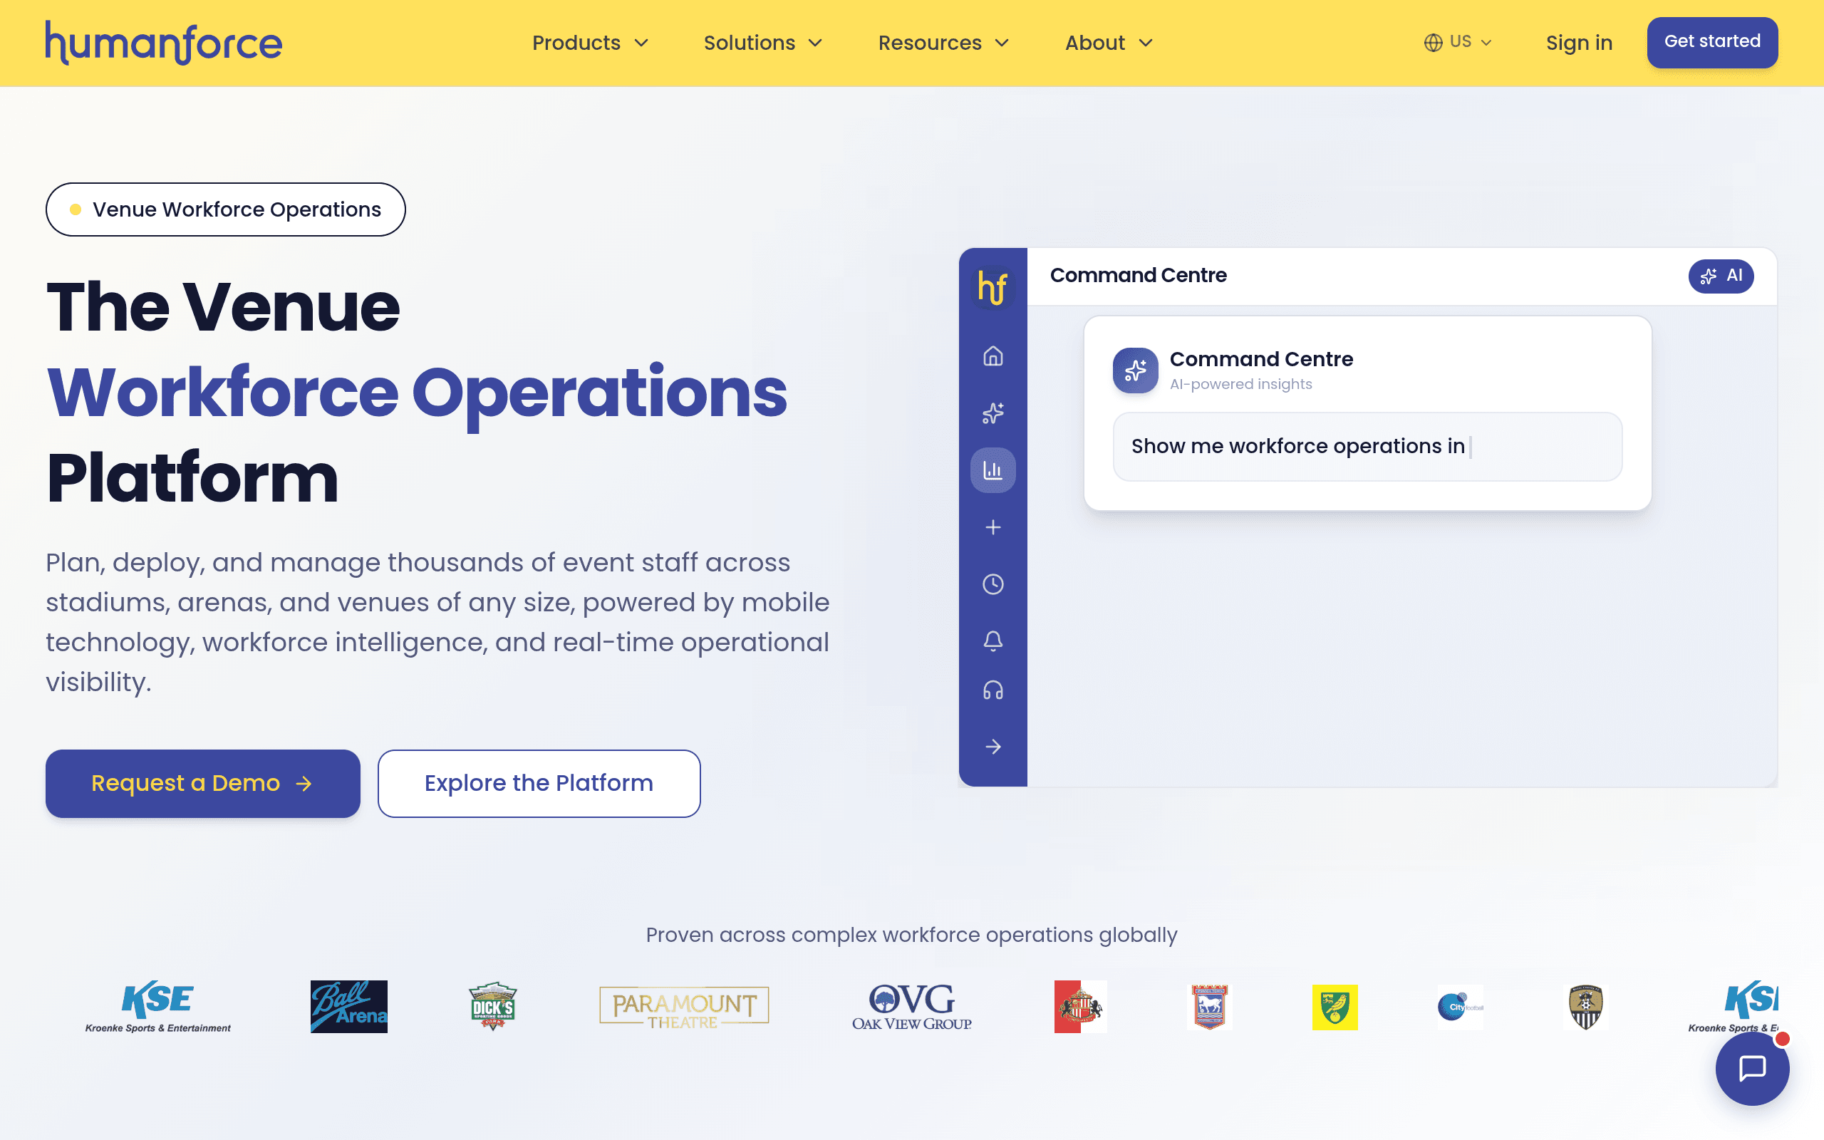Click the KSE Kroenke Sports logo
Viewport: 1824px width, 1140px height.
point(157,1007)
